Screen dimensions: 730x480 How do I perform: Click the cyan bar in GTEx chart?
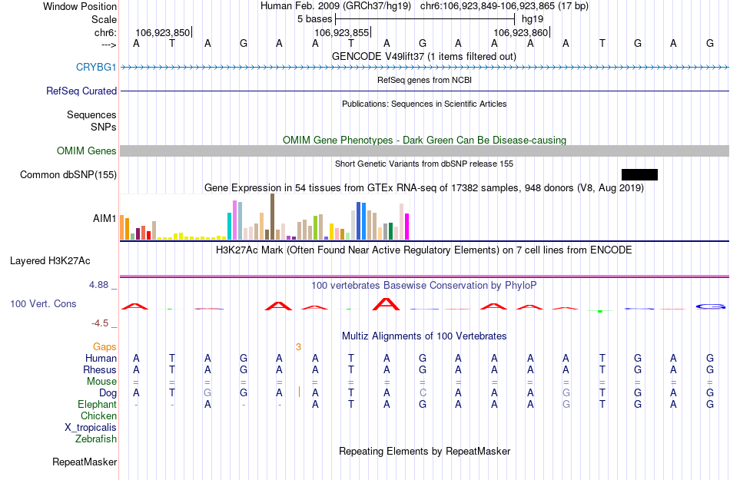coord(229,226)
